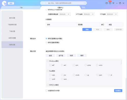This screenshot has height=100, width=127.
Task: Click the 音频 association button
Action: point(82,56)
